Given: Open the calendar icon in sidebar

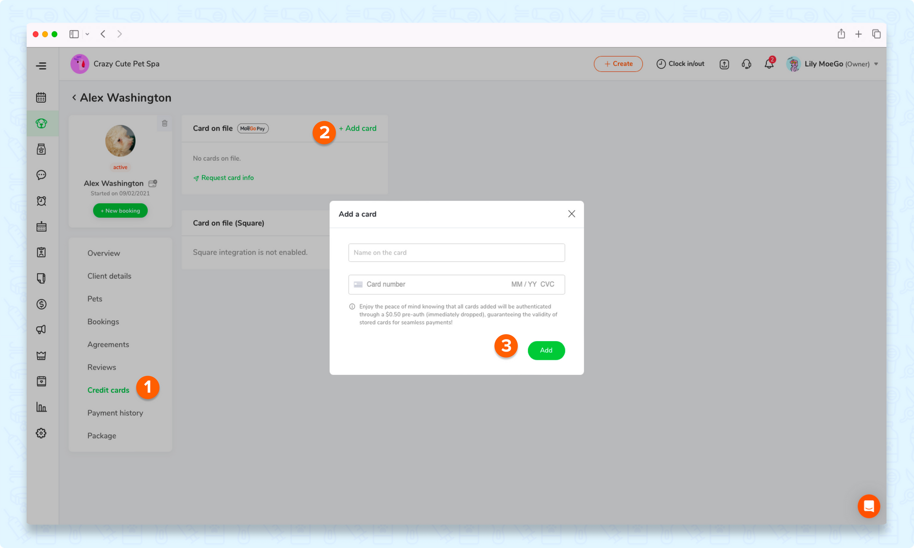Looking at the screenshot, I should click(41, 97).
